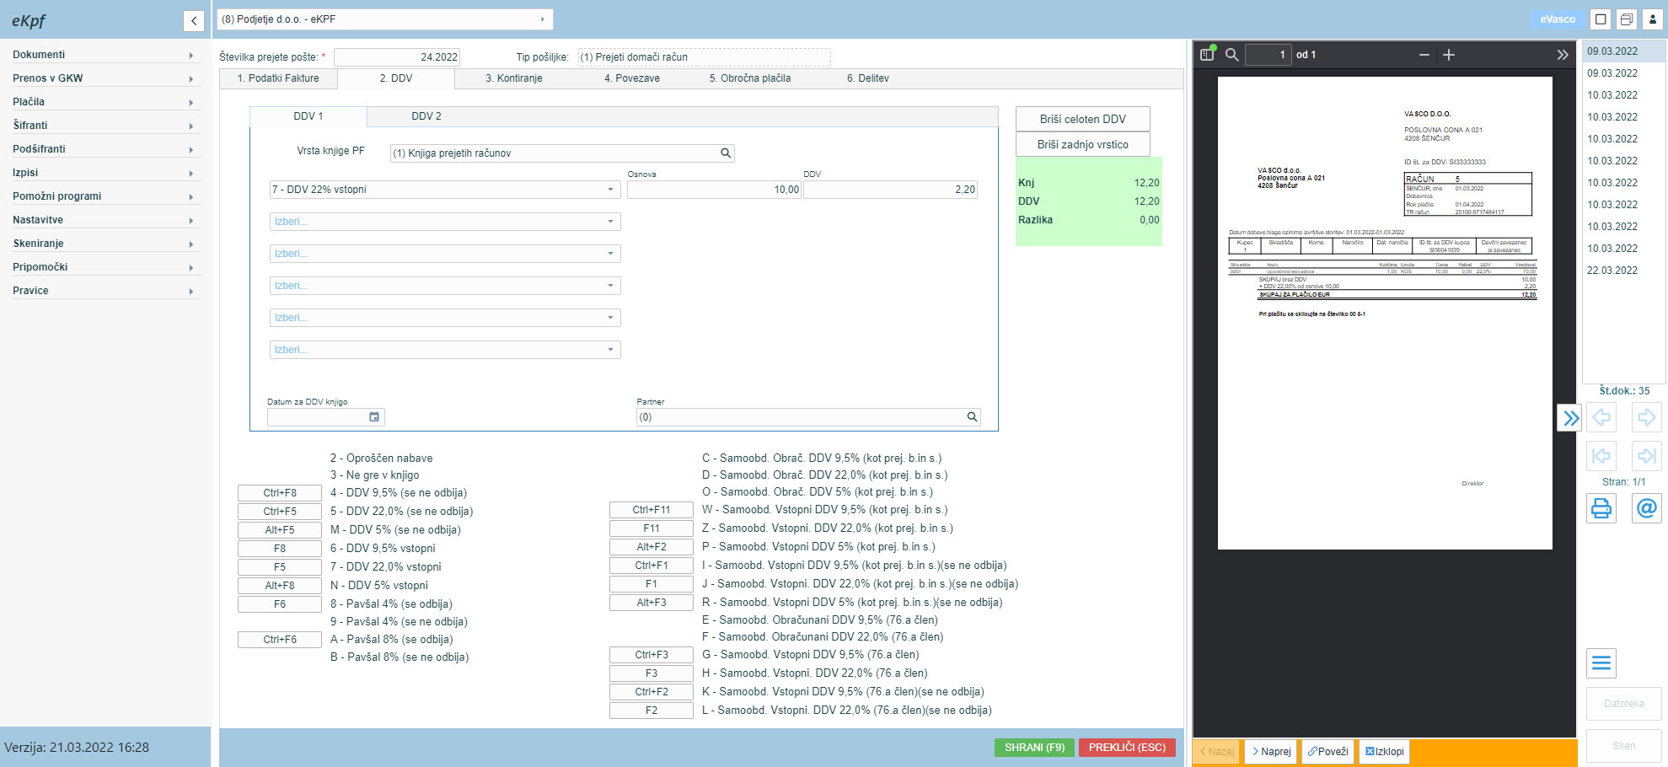Click the eVasco button at the top

point(1558,19)
